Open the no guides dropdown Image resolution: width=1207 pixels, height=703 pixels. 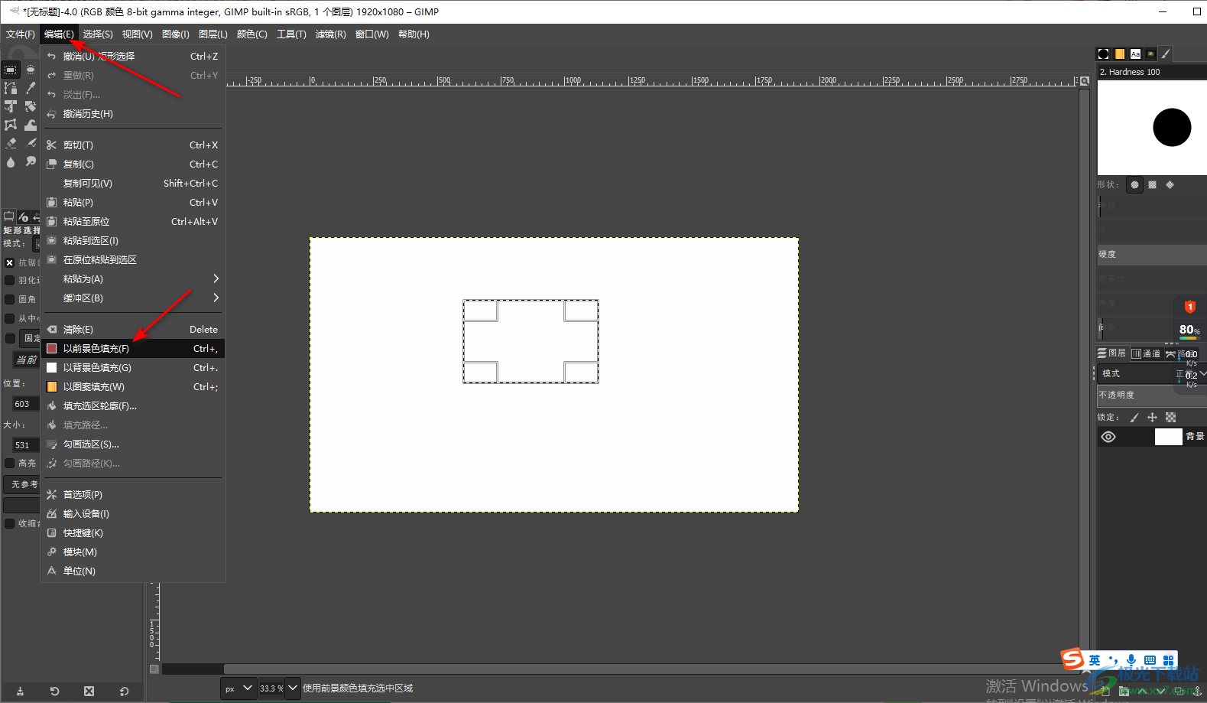21,484
